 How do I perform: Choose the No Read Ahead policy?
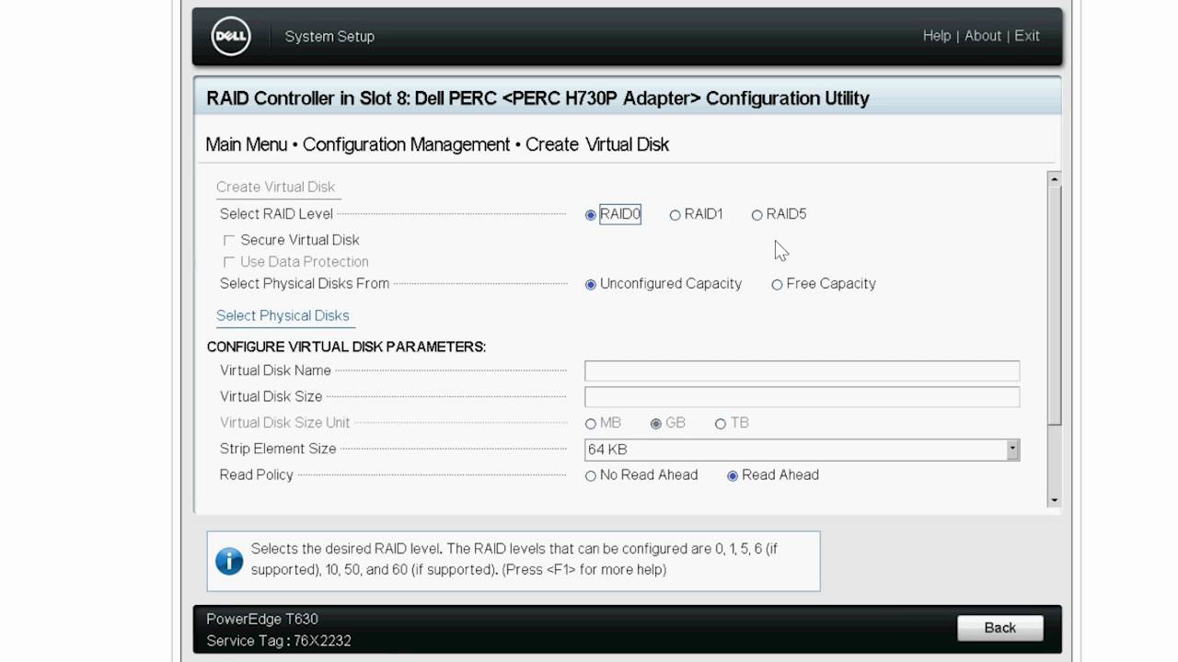coord(591,476)
